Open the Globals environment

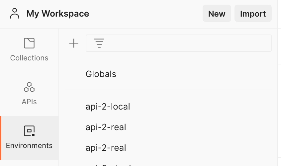point(101,74)
